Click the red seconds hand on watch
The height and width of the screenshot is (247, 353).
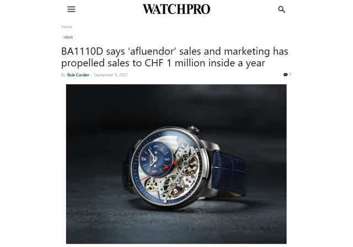[159, 171]
